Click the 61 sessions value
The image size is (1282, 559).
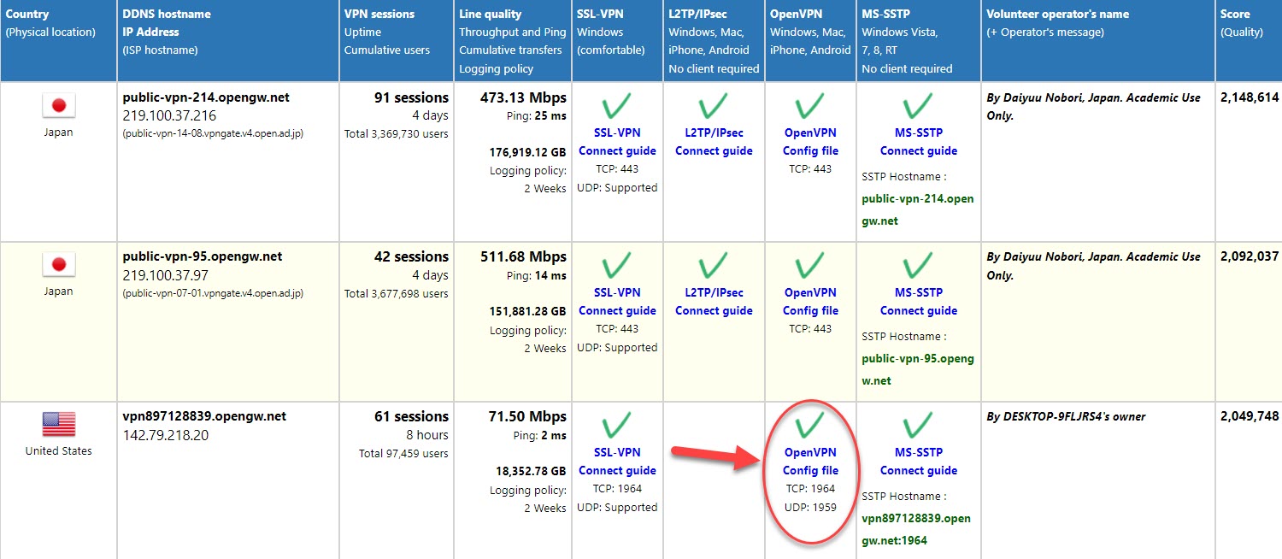click(x=411, y=416)
